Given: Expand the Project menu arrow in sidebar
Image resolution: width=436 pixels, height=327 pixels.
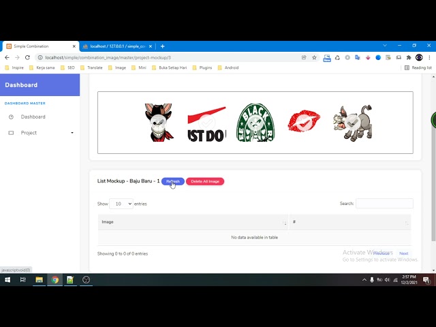Looking at the screenshot, I should click(72, 133).
